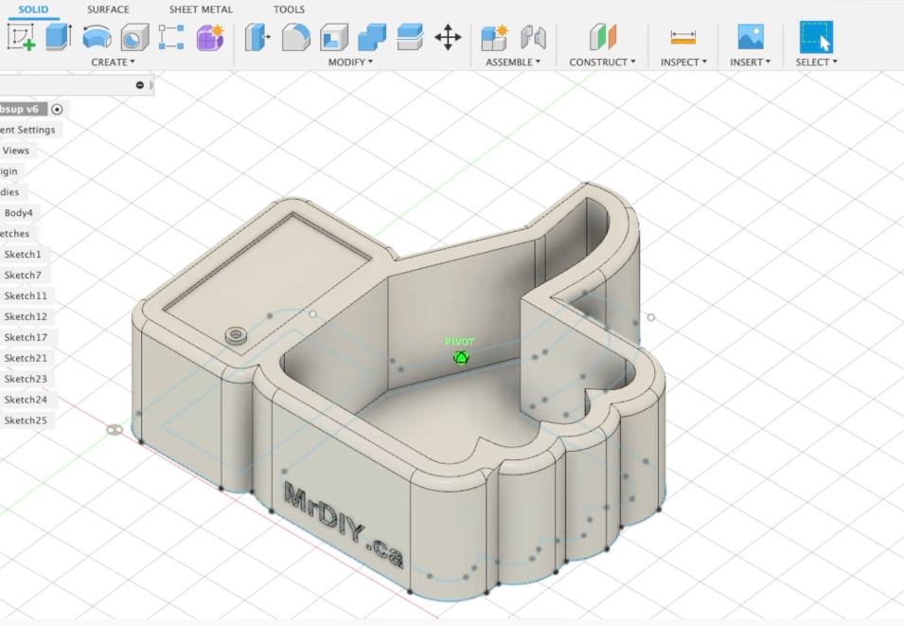Select the window Select tool icon
Viewport: 904px width, 626px height.
click(816, 37)
